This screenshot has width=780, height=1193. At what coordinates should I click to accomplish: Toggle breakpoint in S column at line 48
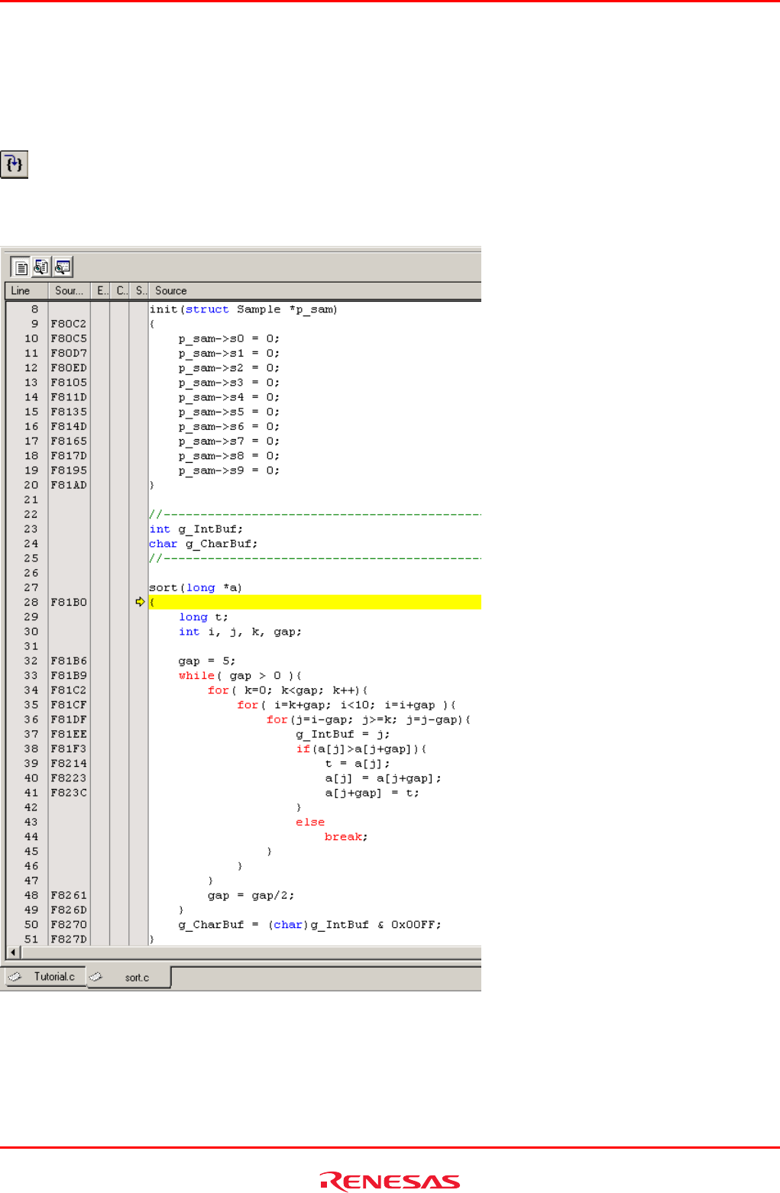point(139,895)
